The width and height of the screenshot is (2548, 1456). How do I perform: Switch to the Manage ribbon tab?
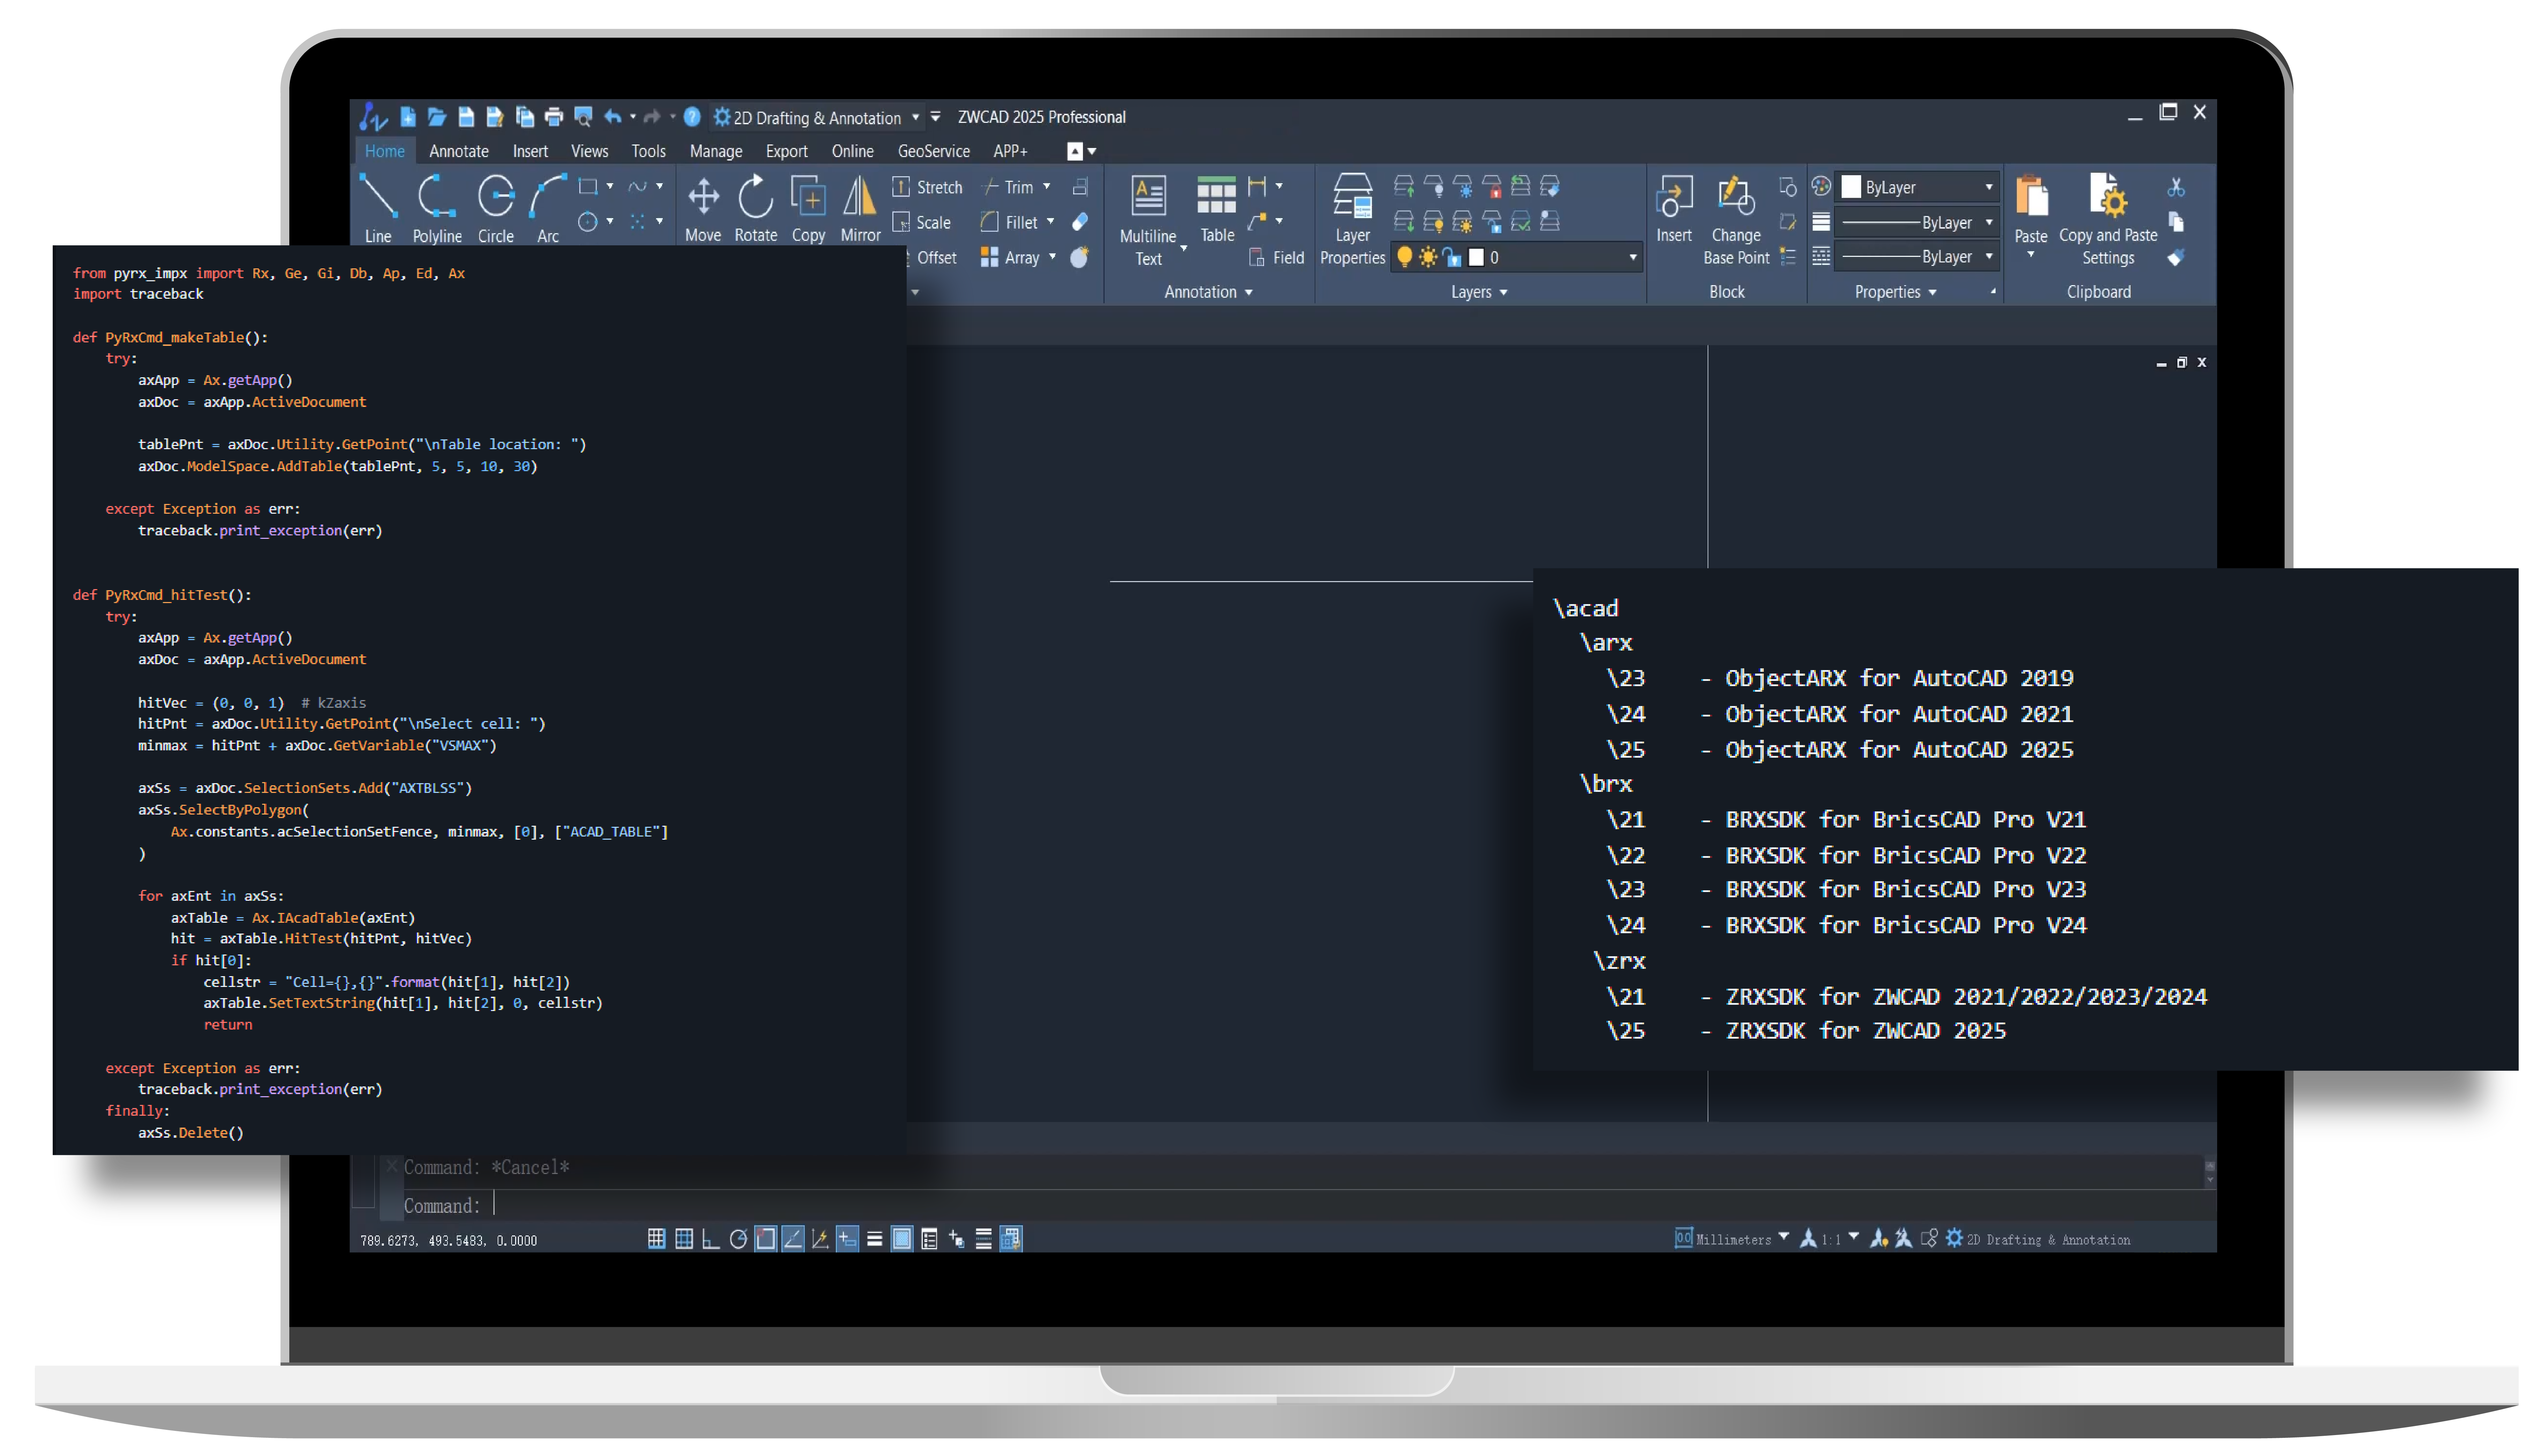pos(716,151)
